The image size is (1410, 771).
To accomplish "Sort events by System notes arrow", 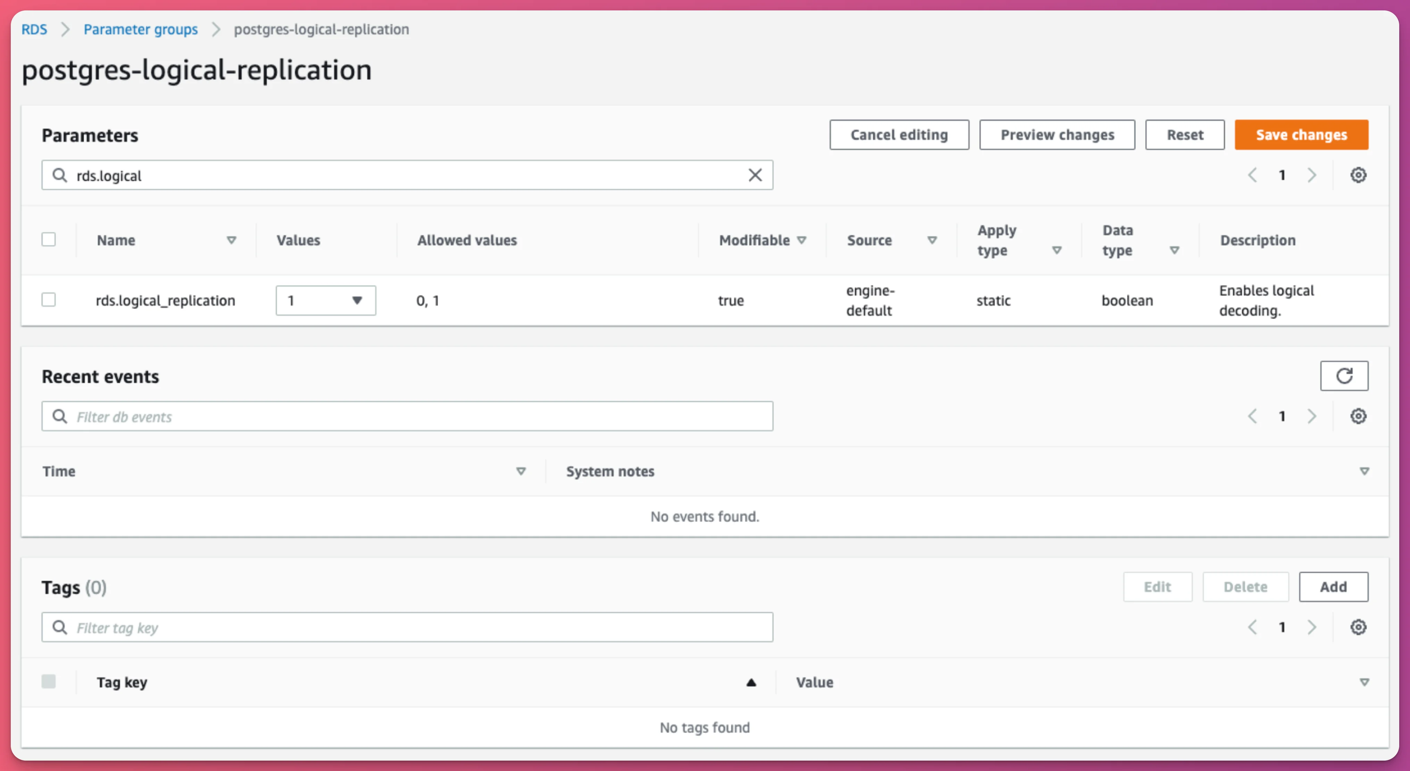I will 1365,471.
